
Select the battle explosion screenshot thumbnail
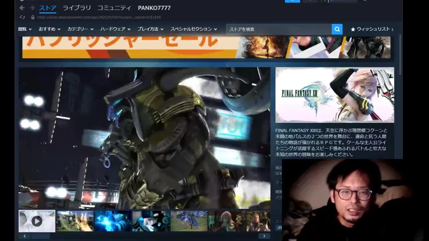[x=75, y=221]
